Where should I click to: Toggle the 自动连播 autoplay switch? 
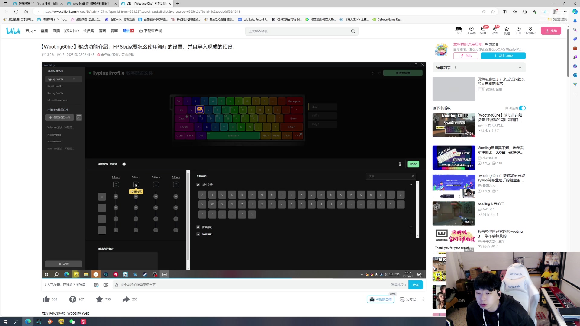[x=522, y=108]
